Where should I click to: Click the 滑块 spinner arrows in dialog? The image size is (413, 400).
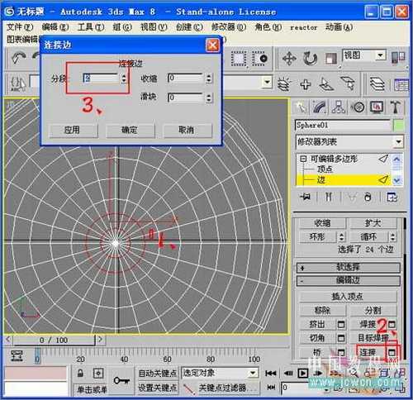coord(209,98)
